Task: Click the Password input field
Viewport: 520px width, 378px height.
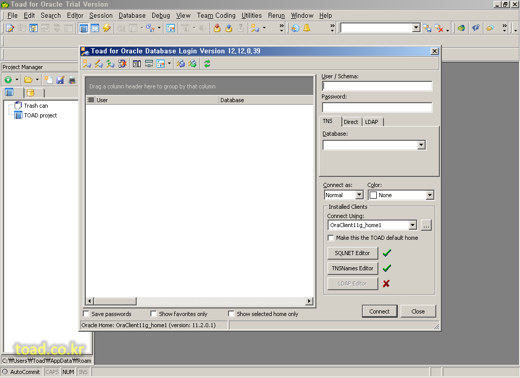Action: [x=377, y=107]
